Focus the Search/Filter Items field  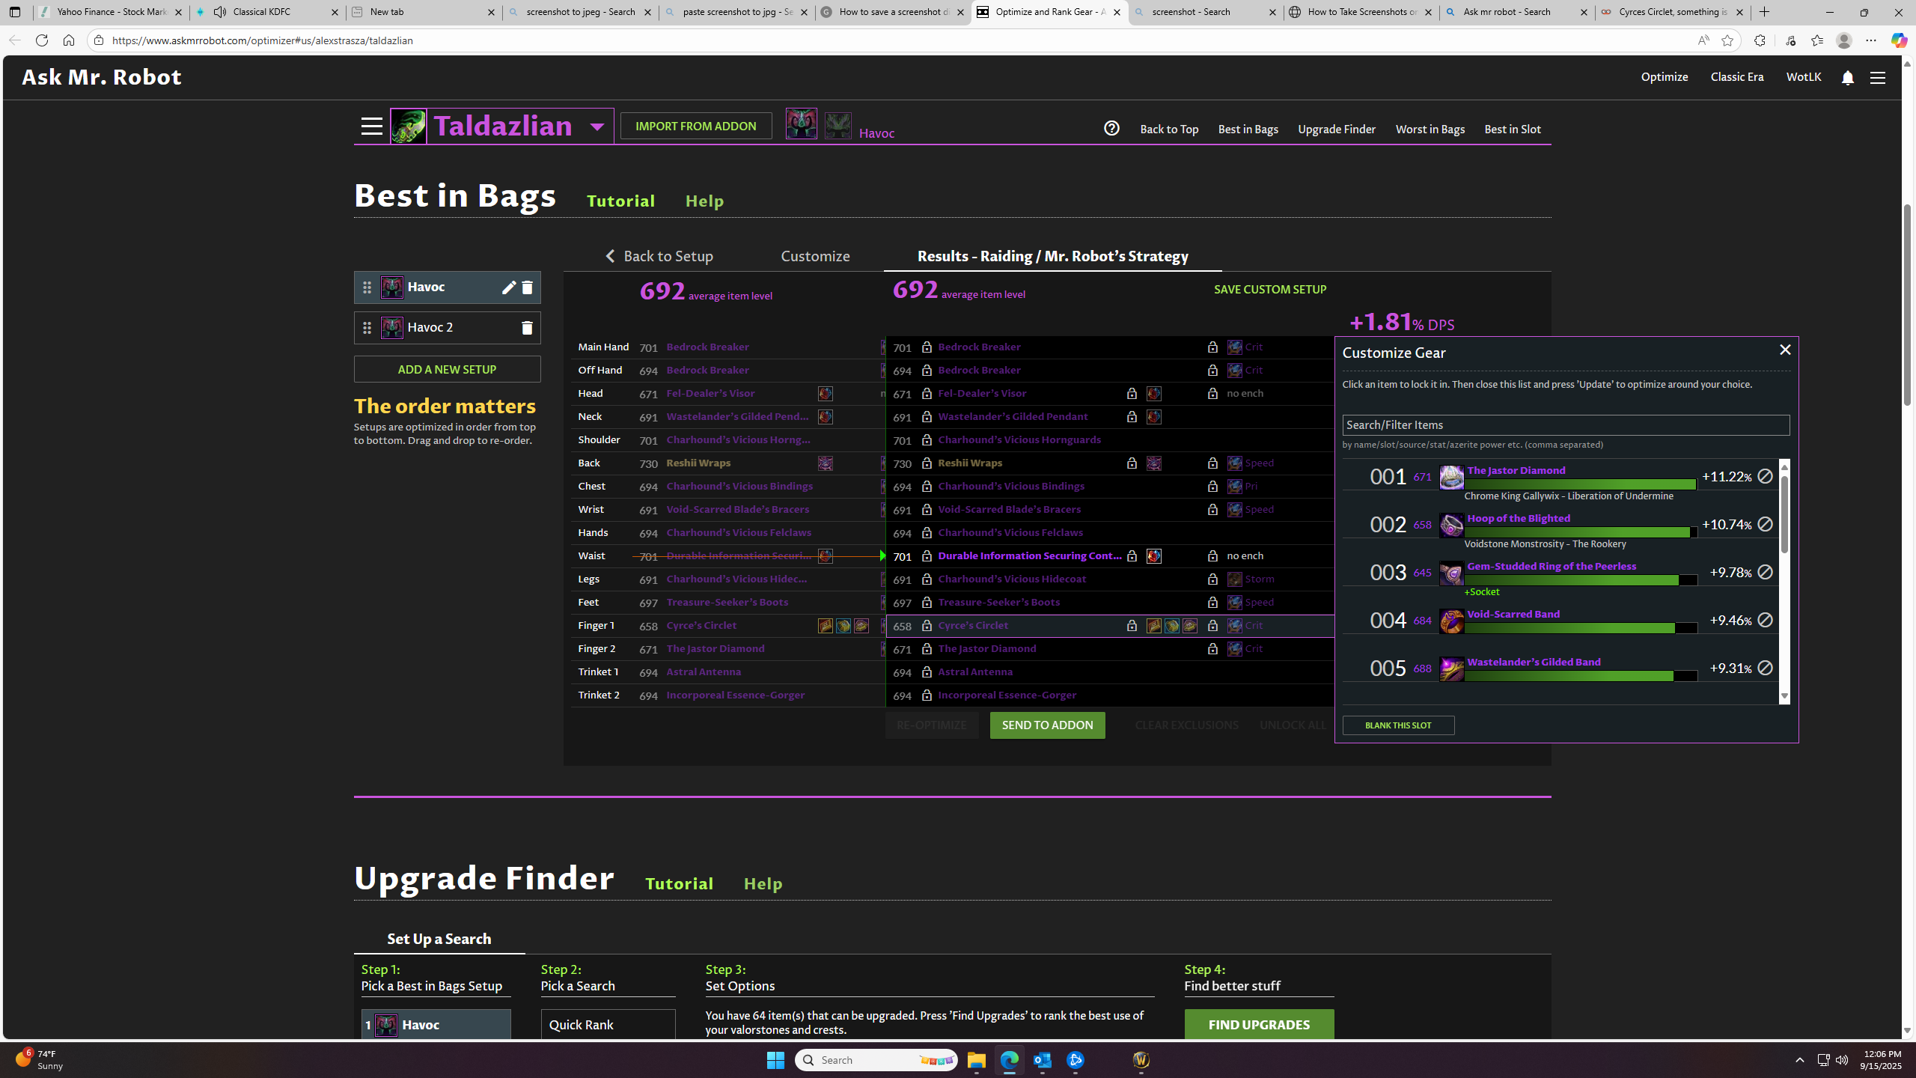point(1565,425)
